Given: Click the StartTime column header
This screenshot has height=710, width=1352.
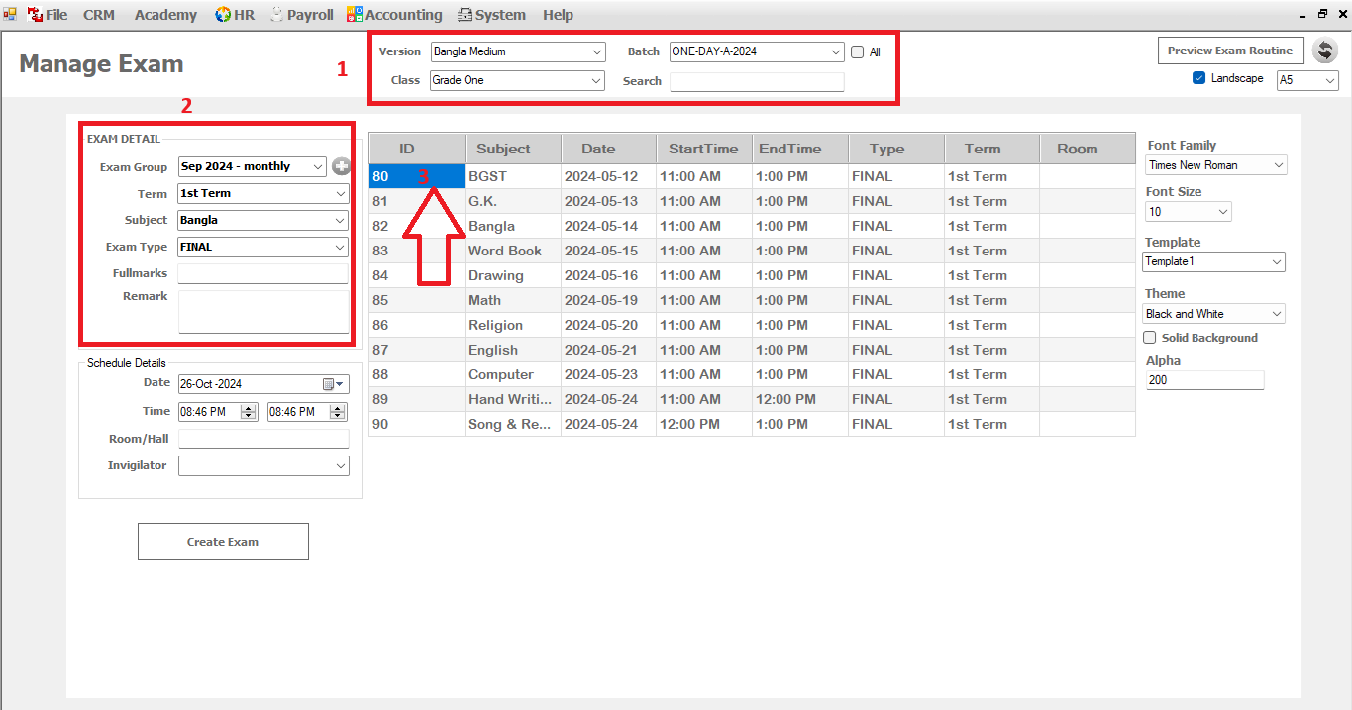Looking at the screenshot, I should tap(704, 149).
